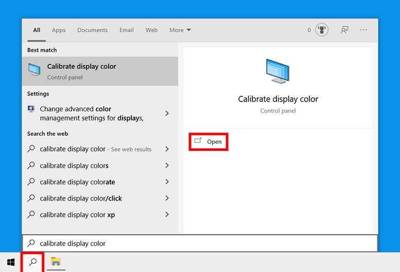Select the Email filter tab

coord(127,30)
